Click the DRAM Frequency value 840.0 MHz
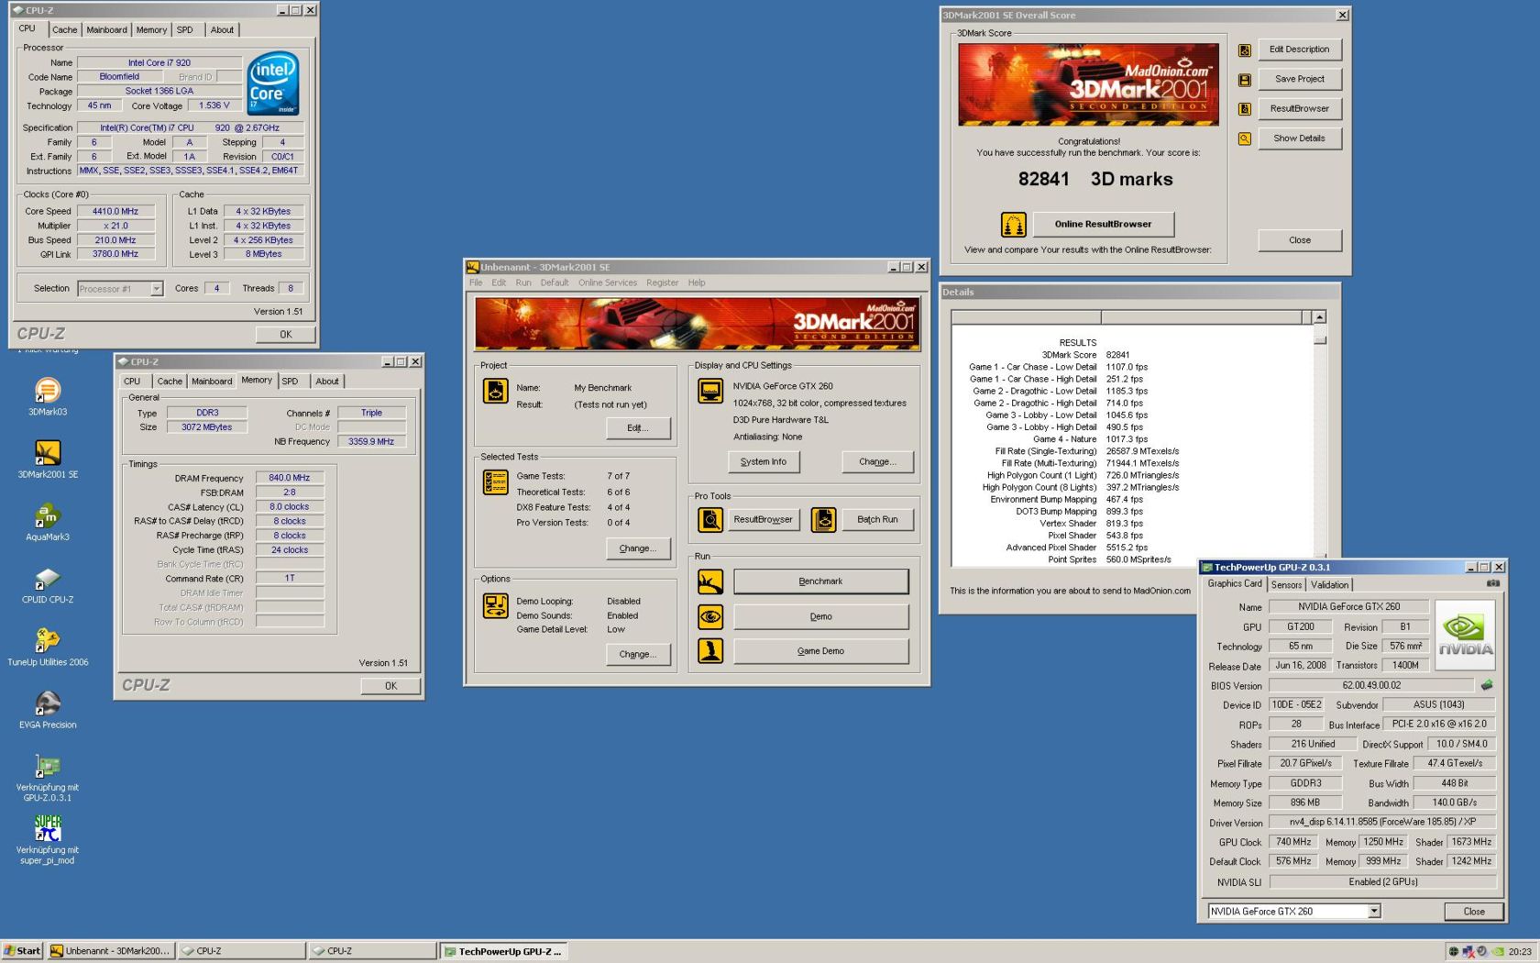This screenshot has width=1540, height=963. tap(290, 478)
